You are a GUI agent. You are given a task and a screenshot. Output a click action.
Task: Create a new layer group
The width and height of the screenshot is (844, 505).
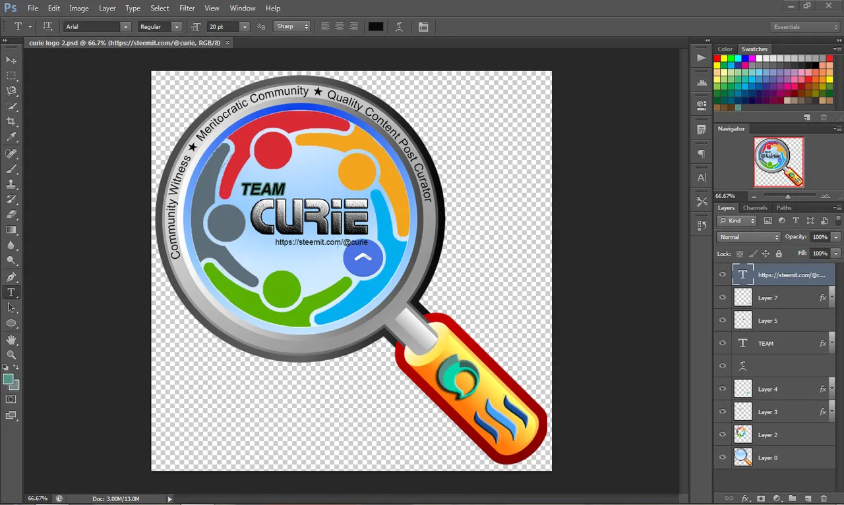pos(792,498)
